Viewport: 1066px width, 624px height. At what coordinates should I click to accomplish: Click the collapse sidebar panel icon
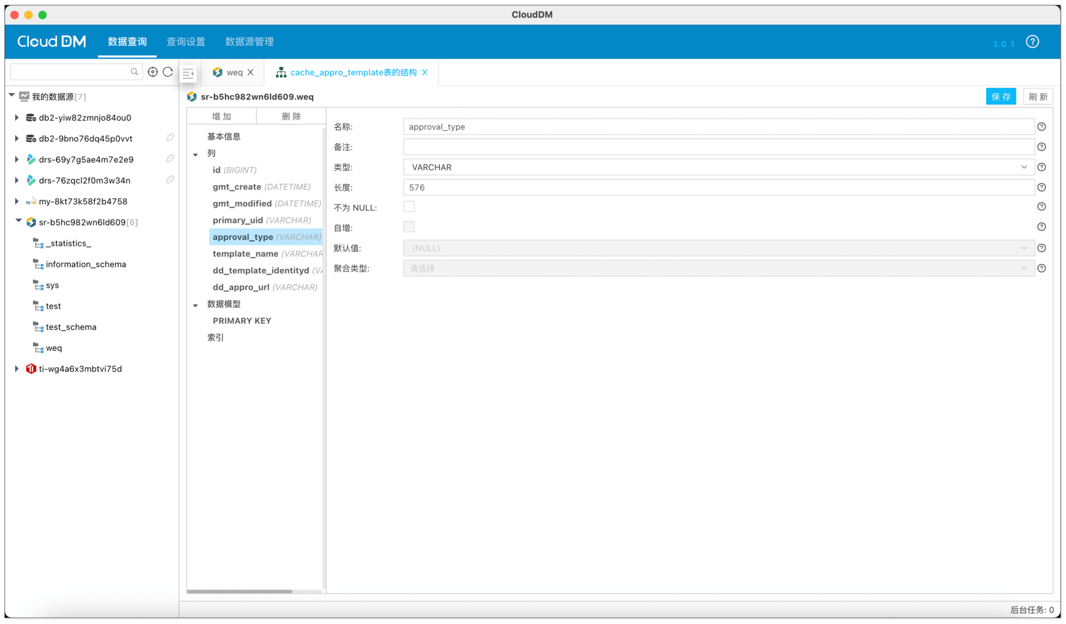(188, 73)
